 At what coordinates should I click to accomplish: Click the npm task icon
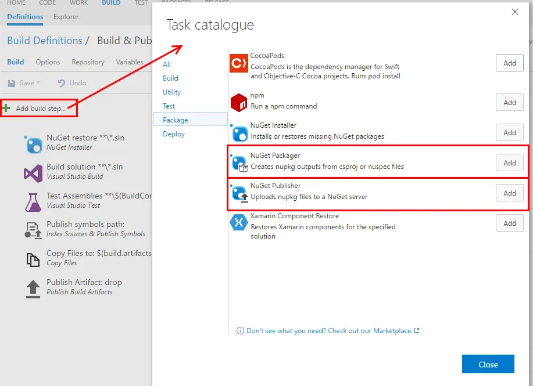(238, 102)
